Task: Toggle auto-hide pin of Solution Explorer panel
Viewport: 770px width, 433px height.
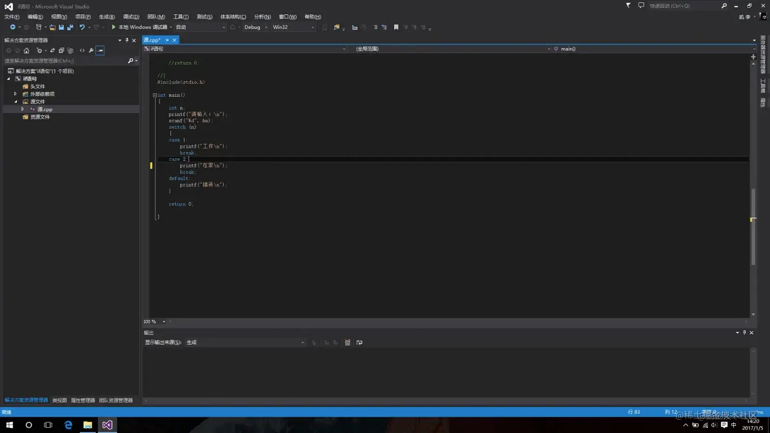Action: coord(127,40)
